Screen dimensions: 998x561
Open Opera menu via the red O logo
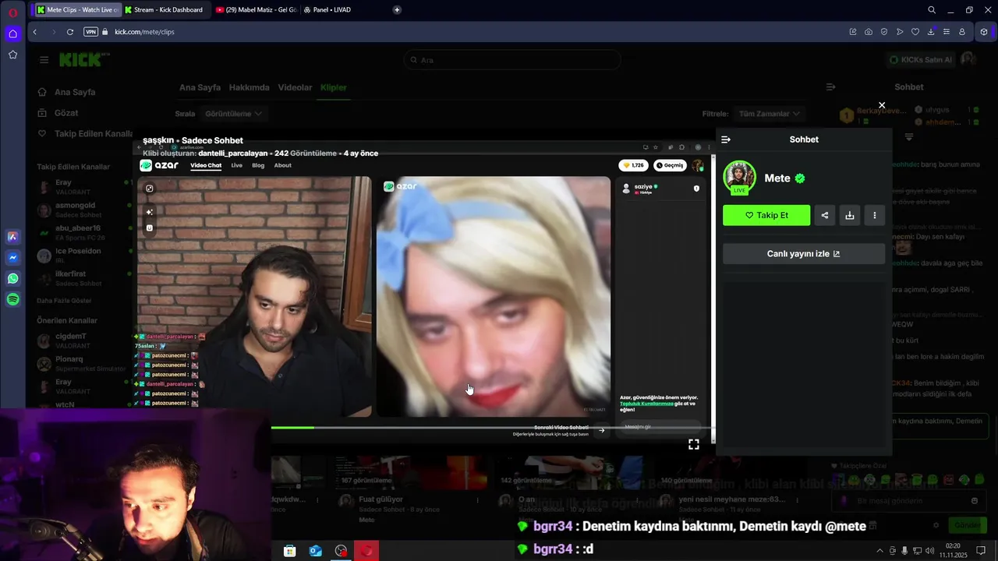click(x=12, y=12)
